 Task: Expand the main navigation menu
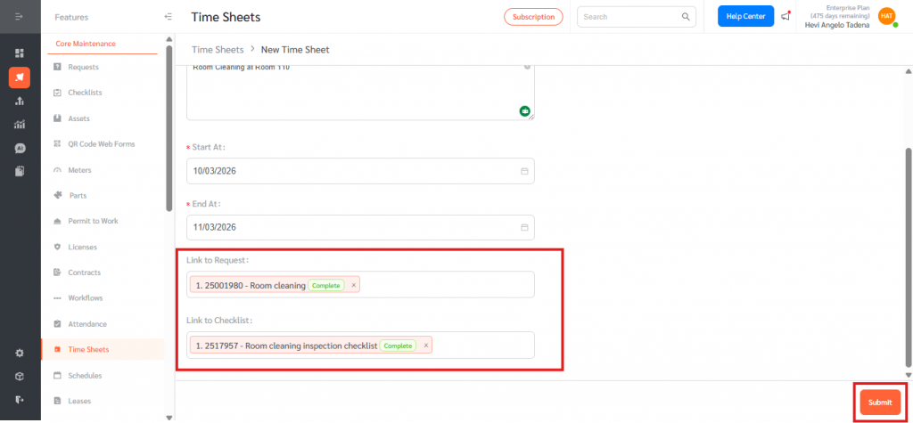click(20, 17)
